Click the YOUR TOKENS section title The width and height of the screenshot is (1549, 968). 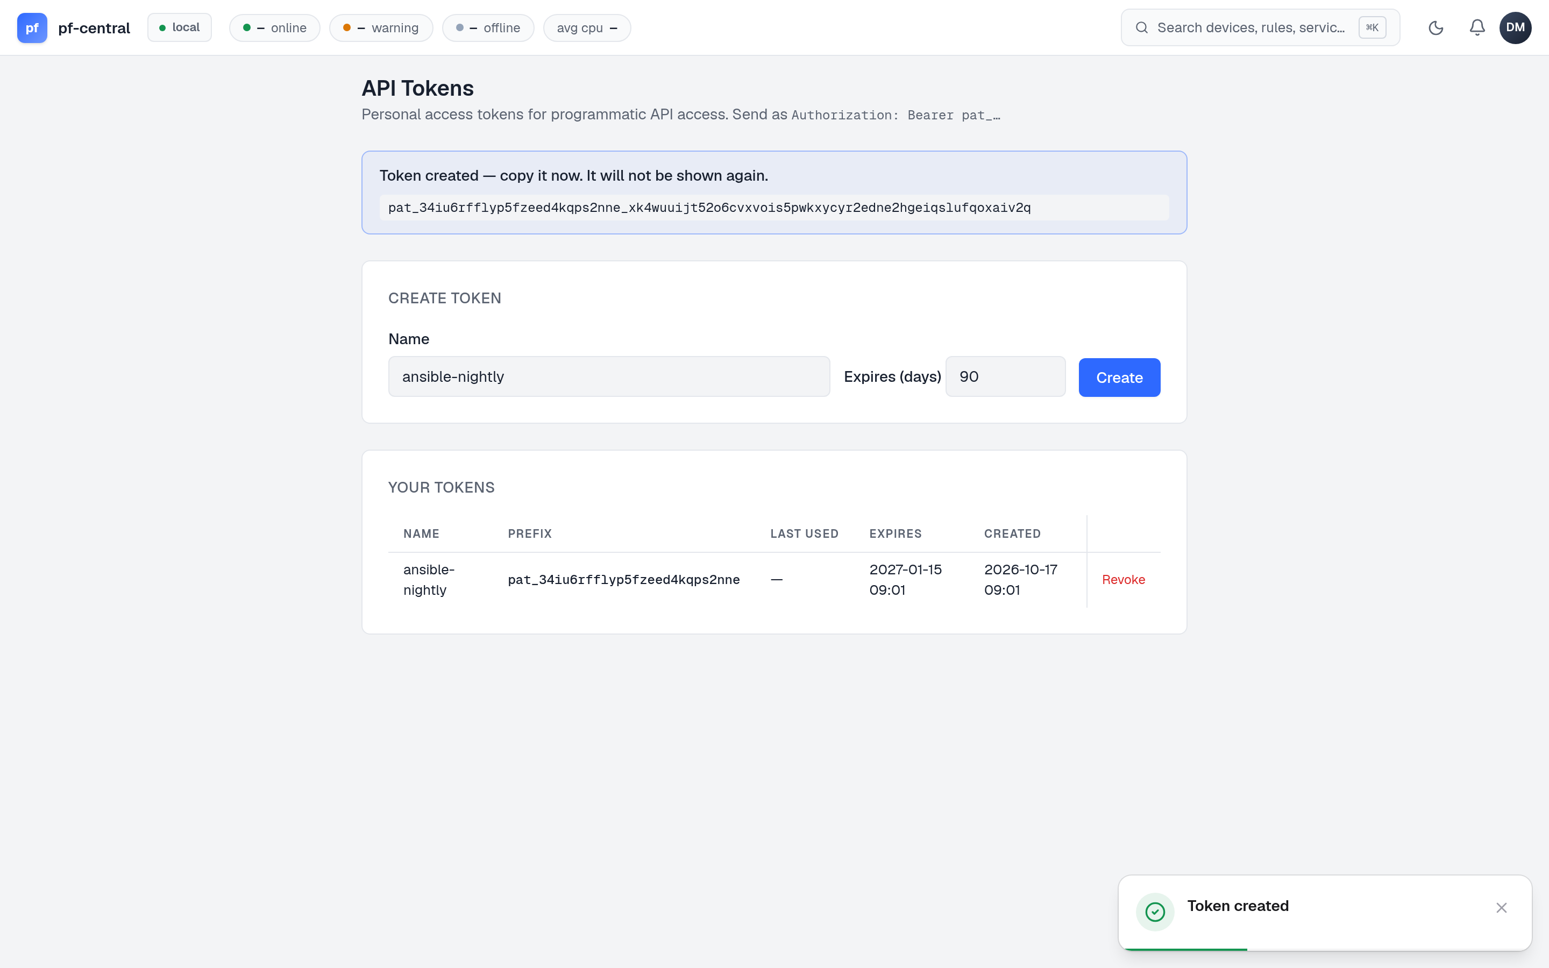tap(441, 487)
